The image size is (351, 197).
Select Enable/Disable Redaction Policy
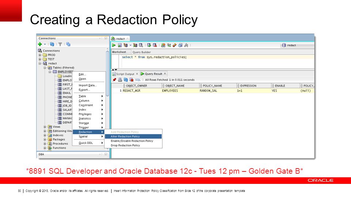click(x=133, y=141)
